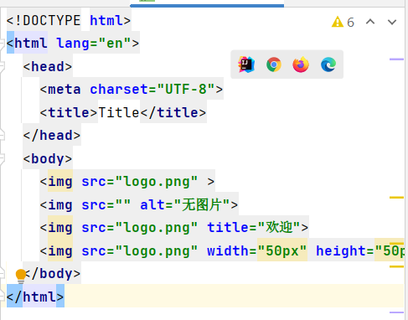The height and width of the screenshot is (320, 408).
Task: Collapse the body tag fold marker
Action: (2, 158)
